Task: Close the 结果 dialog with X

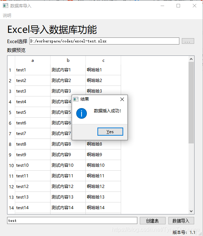Action: tap(122, 99)
